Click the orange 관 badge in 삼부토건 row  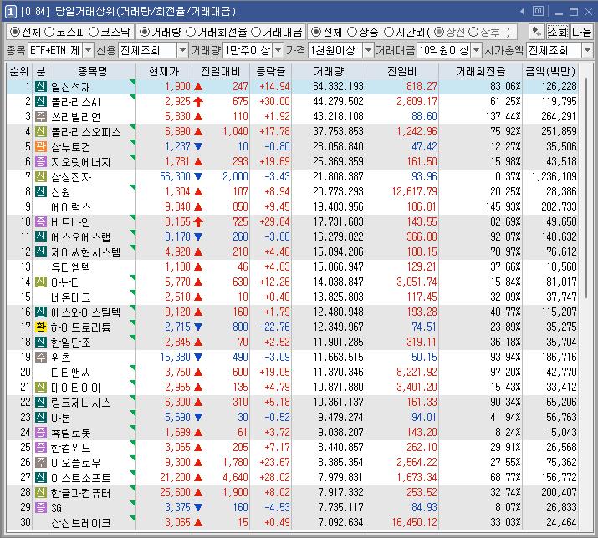tap(41, 146)
